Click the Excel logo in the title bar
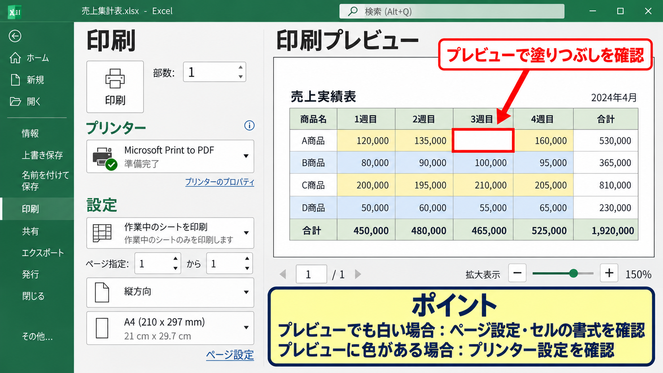Screen dimensions: 663x373 [15, 11]
